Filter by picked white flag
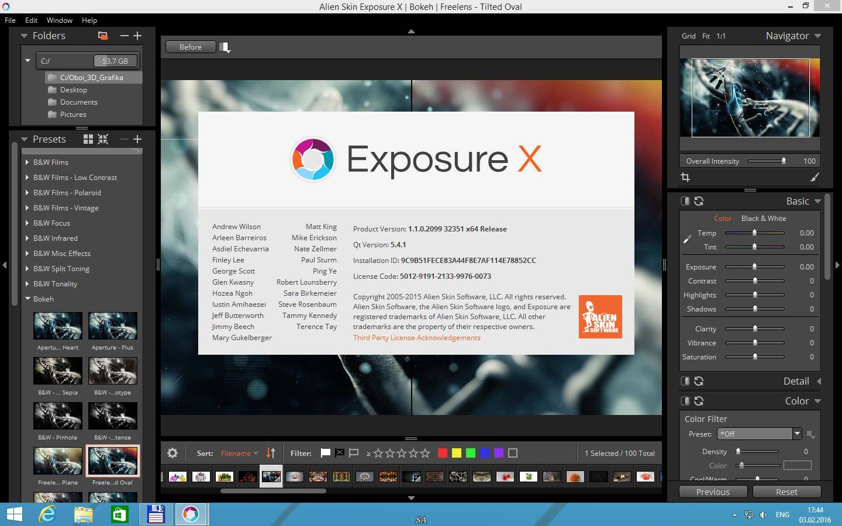 (326, 453)
